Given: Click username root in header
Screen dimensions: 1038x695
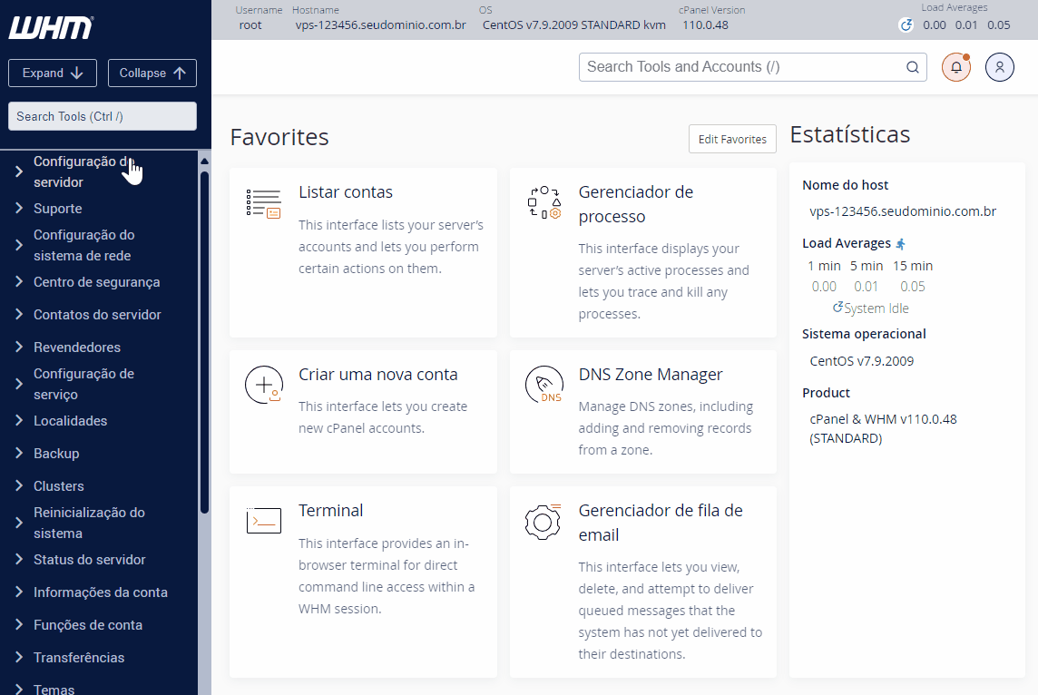Looking at the screenshot, I should click(250, 25).
